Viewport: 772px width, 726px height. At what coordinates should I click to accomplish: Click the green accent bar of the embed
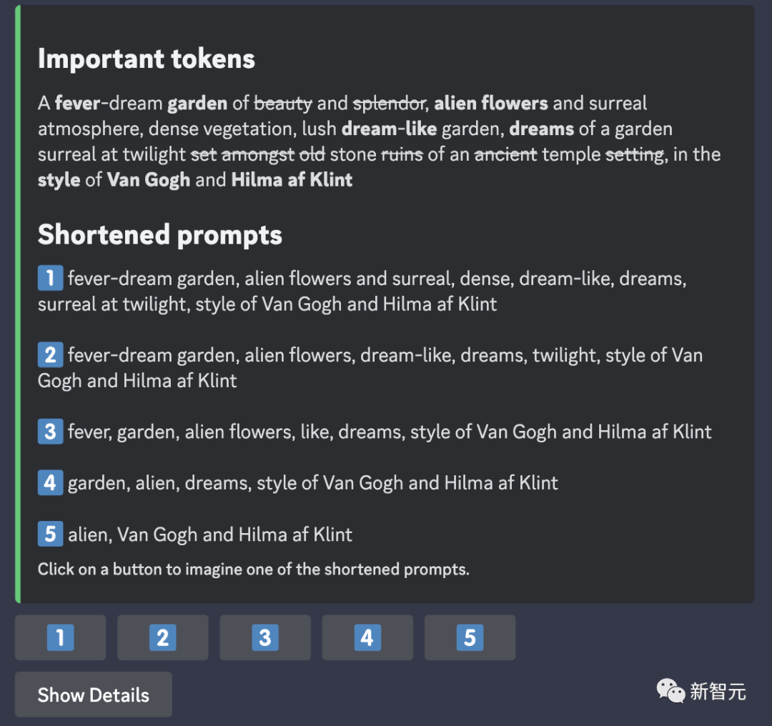coord(18,304)
